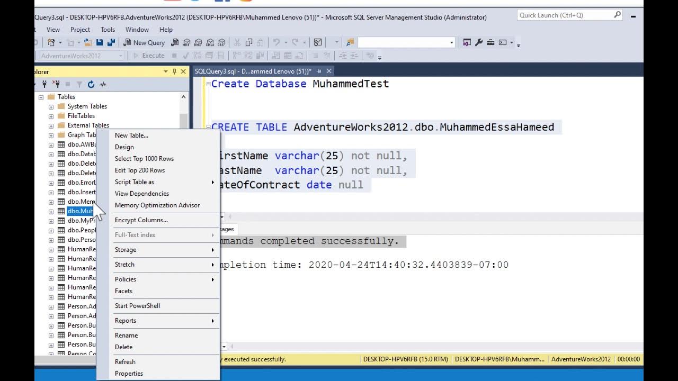Choose Facets from context menu
The height and width of the screenshot is (381, 678).
pos(123,291)
